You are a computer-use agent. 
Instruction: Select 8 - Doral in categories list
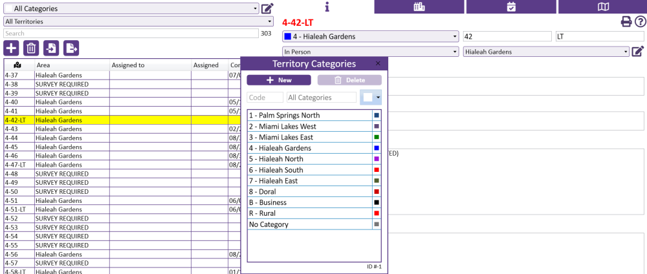309,192
